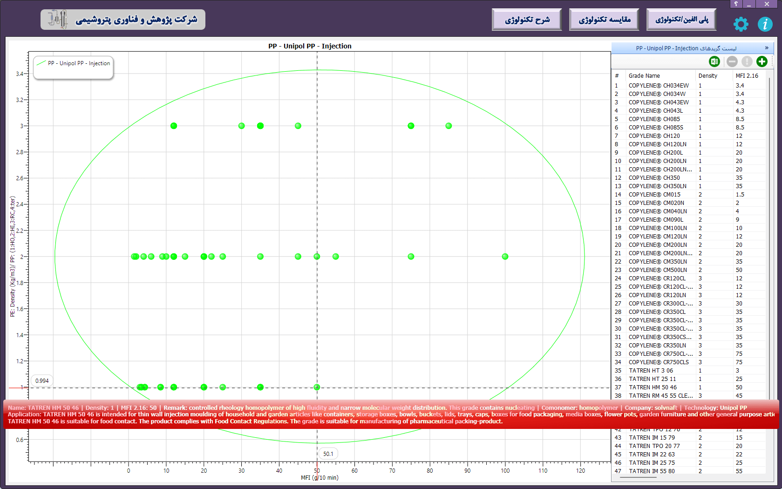
Task: Select row COPYLENE® CH085S
Action: pyautogui.click(x=688, y=128)
